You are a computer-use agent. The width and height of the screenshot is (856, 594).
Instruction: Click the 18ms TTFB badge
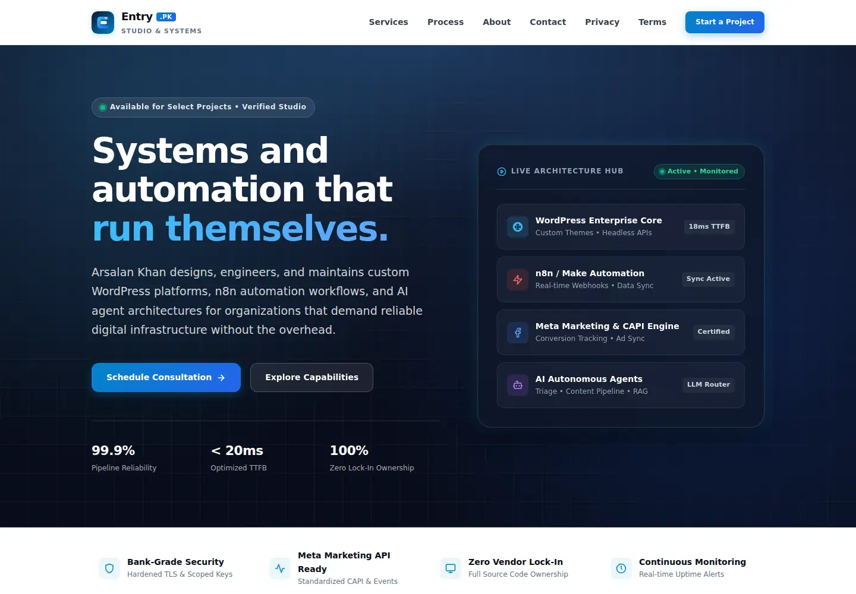pos(709,226)
